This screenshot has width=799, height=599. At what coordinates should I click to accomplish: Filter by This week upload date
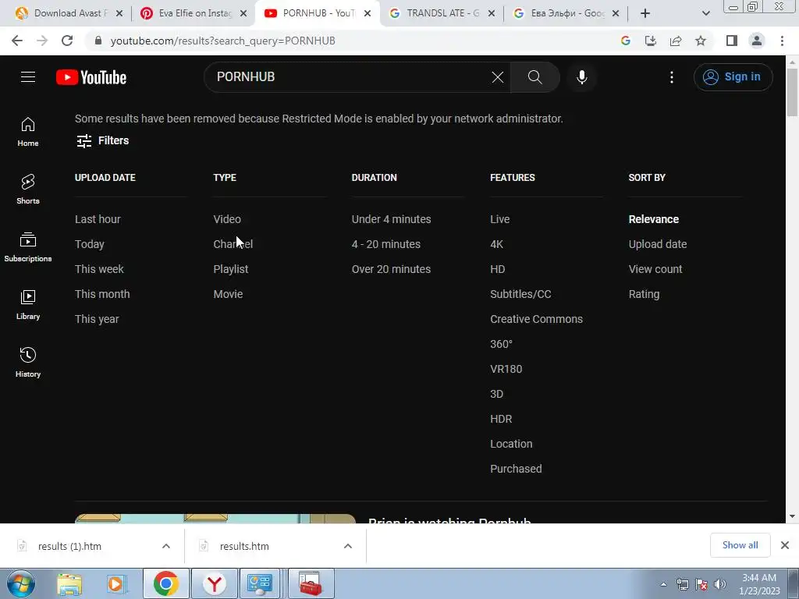pyautogui.click(x=99, y=269)
